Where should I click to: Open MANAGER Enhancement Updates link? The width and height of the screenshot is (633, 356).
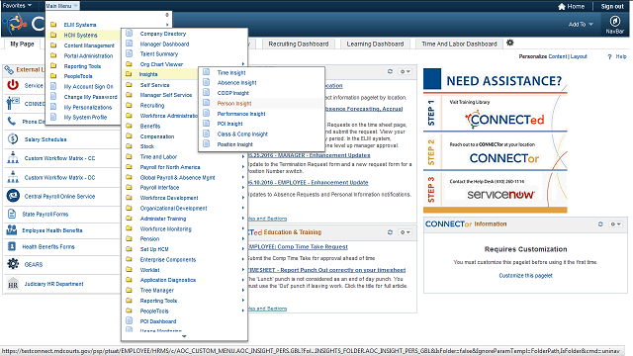coord(309,155)
